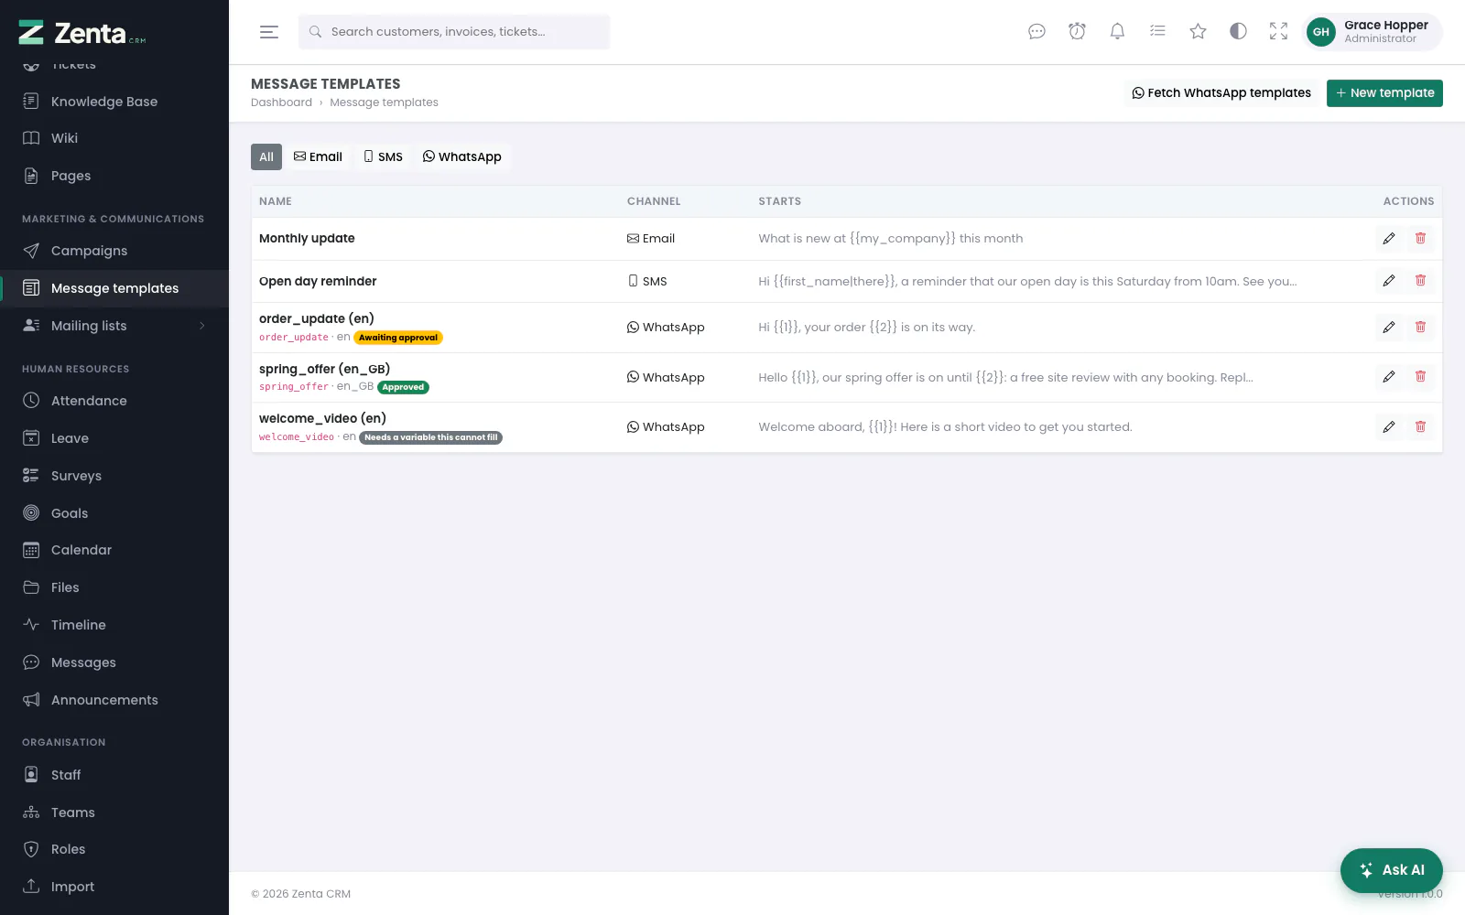Screen dimensions: 1465x915
Task: Open the Monthly update template name
Action: pyautogui.click(x=307, y=239)
